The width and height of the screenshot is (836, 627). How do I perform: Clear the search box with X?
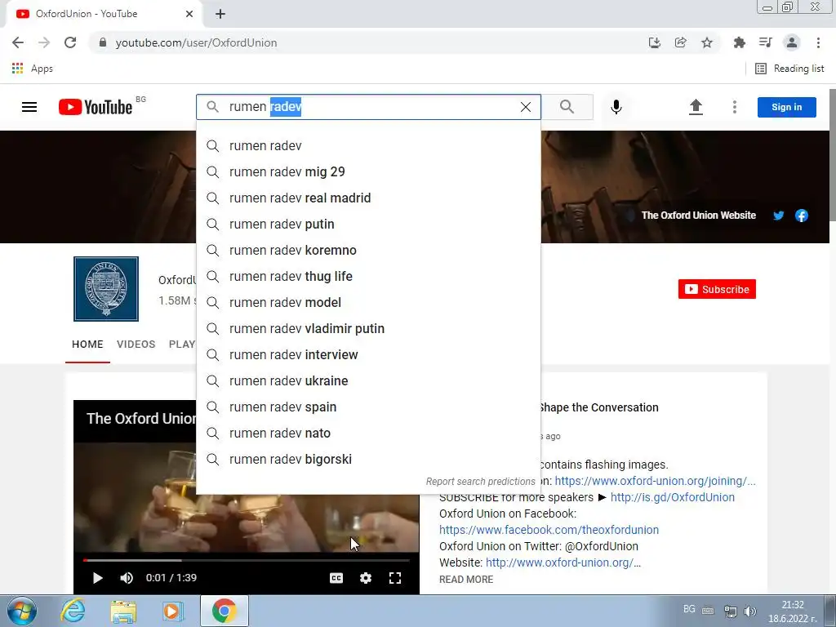click(x=526, y=107)
